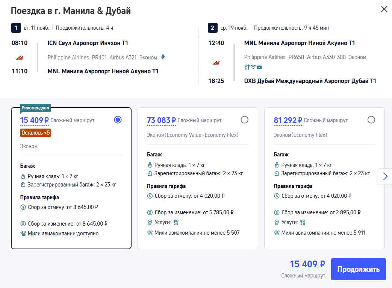Click arrival time 18:25

tap(216, 81)
